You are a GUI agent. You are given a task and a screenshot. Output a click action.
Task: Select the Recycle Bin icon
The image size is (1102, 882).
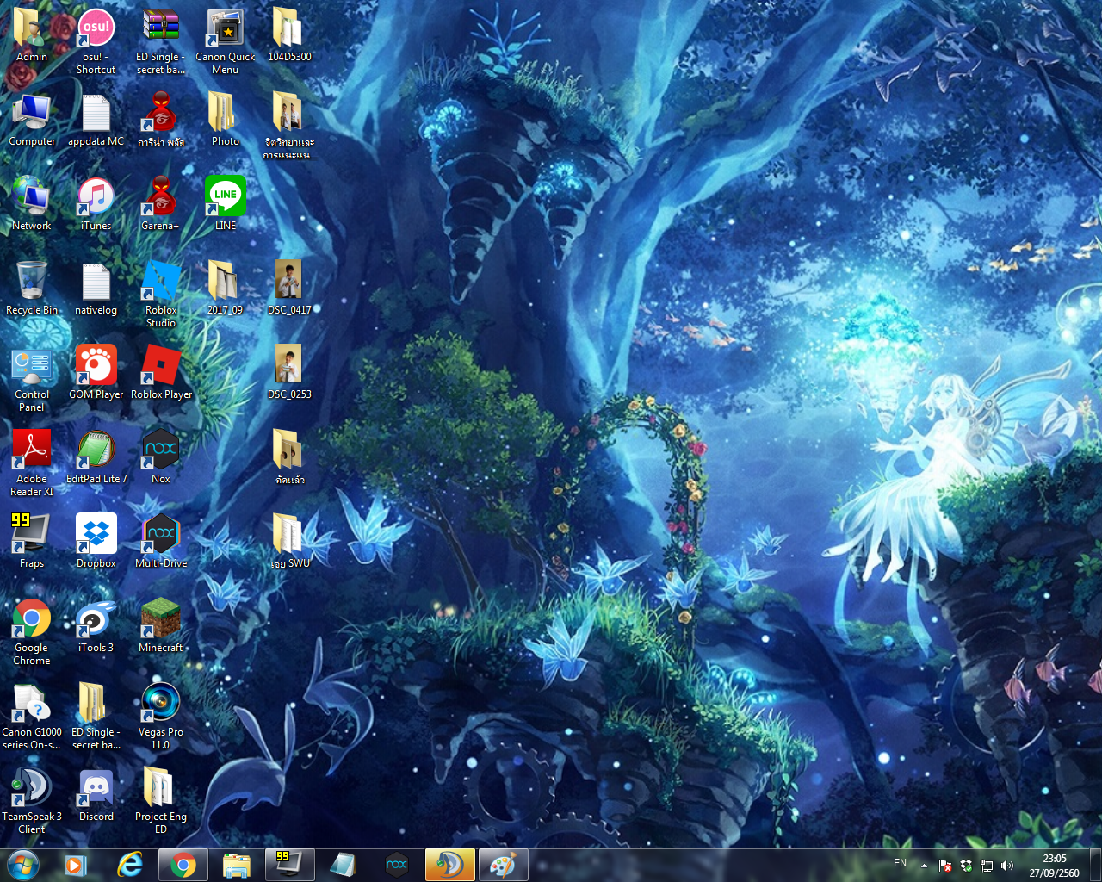click(x=32, y=288)
